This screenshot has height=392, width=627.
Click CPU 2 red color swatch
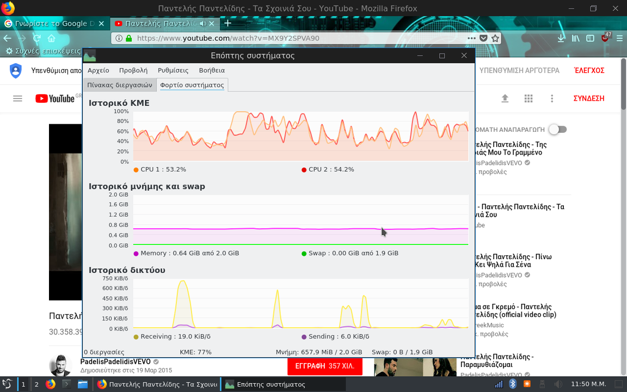click(304, 170)
